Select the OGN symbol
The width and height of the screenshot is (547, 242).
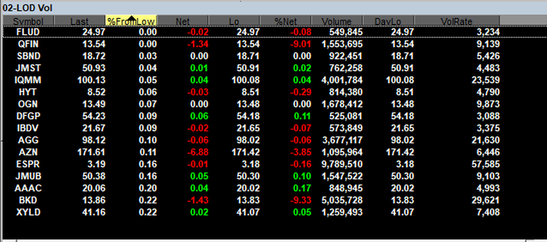click(28, 104)
